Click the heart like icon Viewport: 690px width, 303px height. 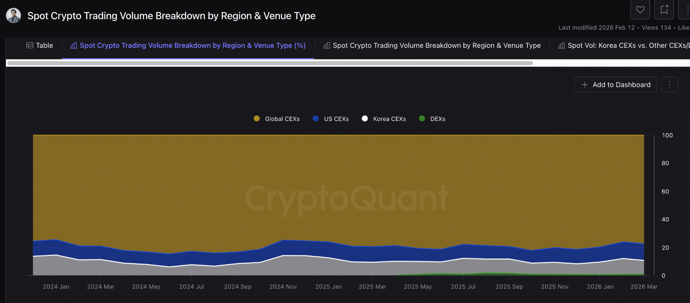(640, 10)
